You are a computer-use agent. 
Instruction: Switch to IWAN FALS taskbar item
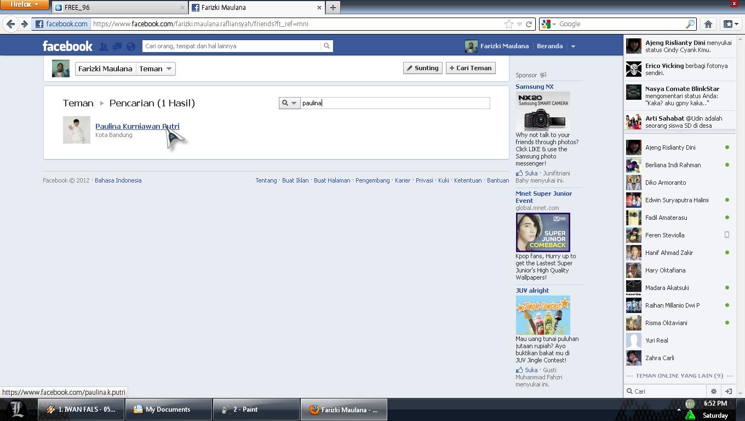pyautogui.click(x=81, y=409)
